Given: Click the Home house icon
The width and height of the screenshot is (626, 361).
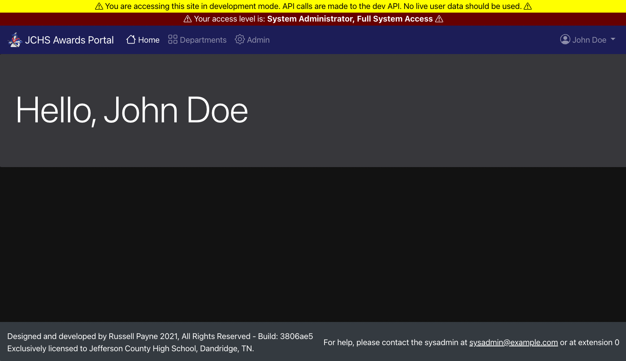Looking at the screenshot, I should 131,39.
